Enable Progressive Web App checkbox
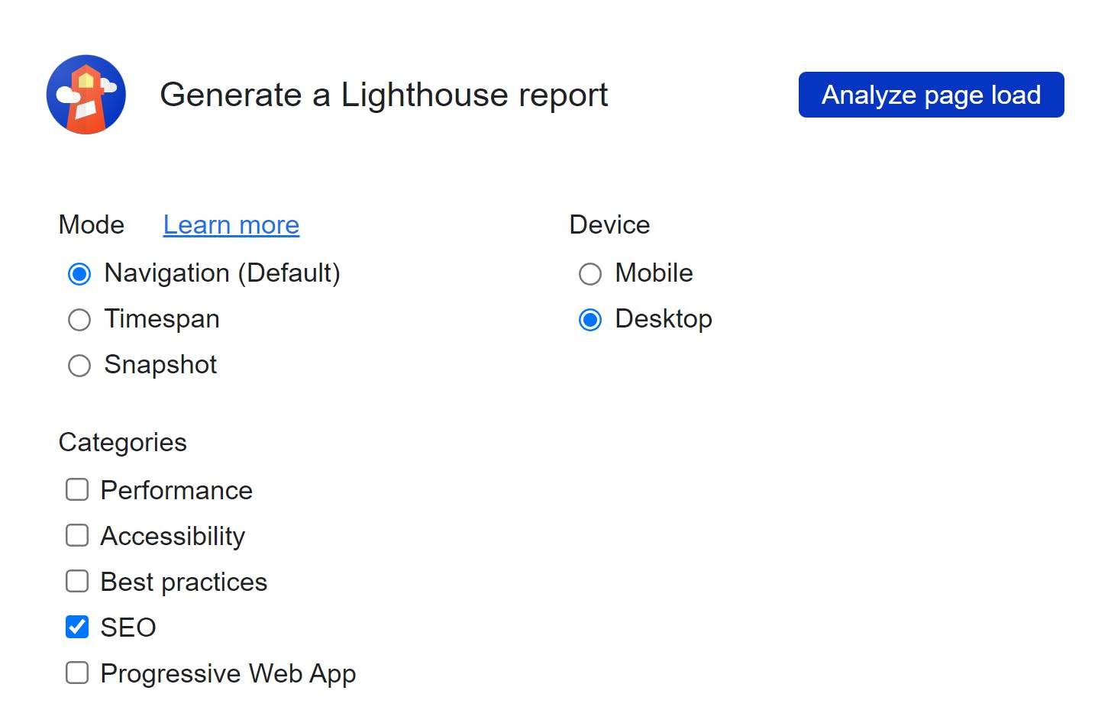This screenshot has width=1108, height=726. (77, 673)
